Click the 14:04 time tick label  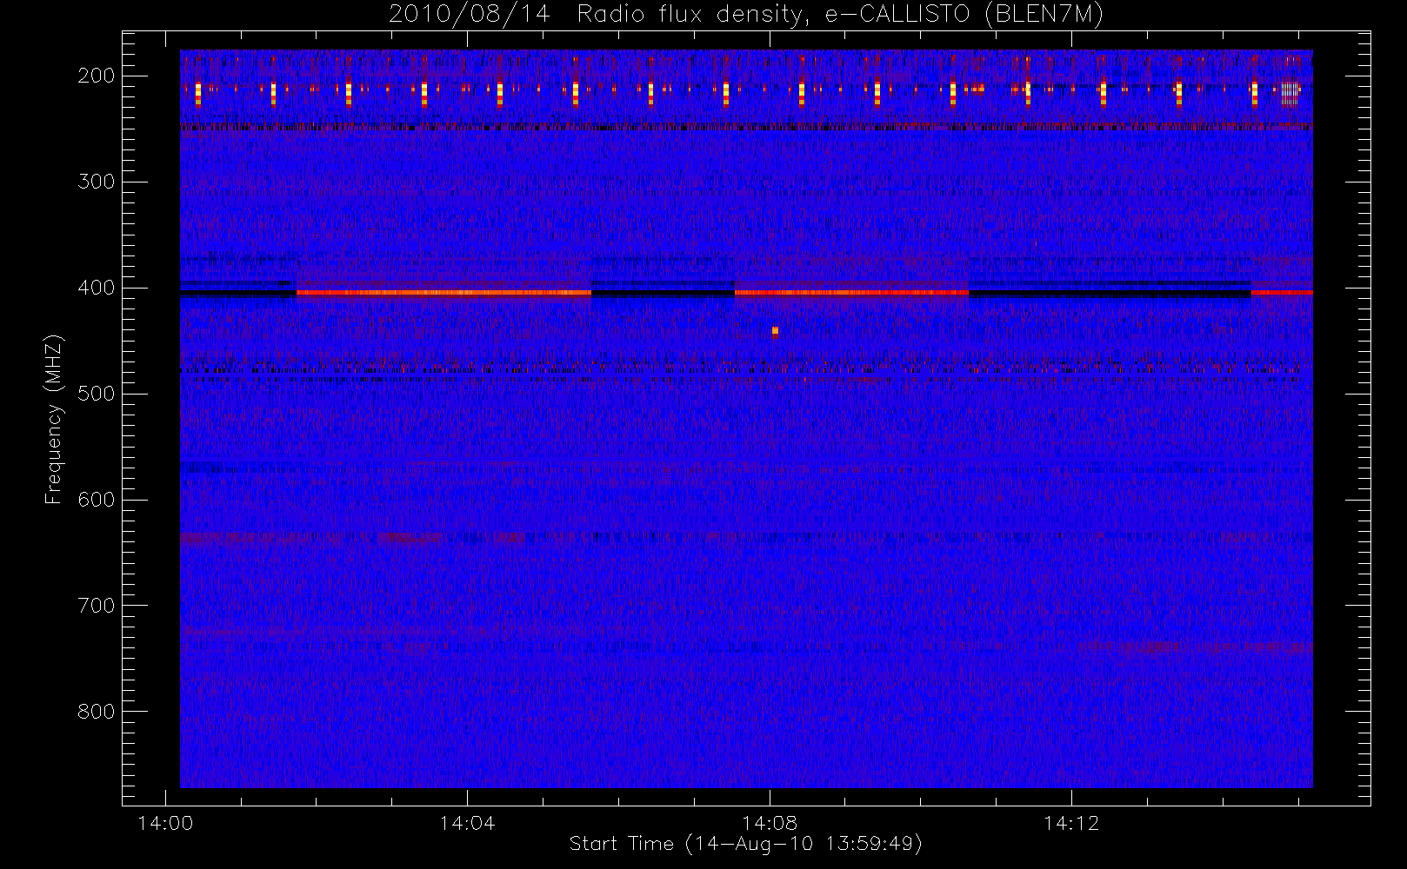coord(467,823)
